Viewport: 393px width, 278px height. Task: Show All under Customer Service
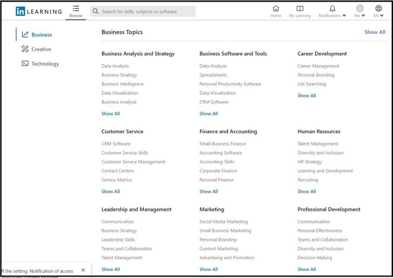tap(111, 191)
